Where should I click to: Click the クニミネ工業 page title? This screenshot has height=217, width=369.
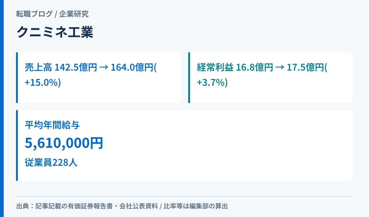[55, 32]
